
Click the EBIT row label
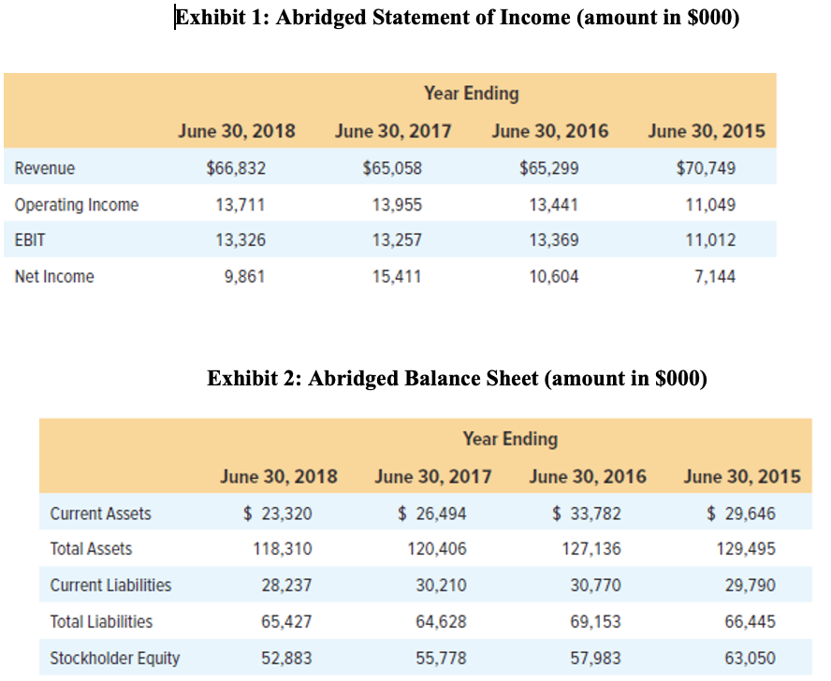[30, 240]
